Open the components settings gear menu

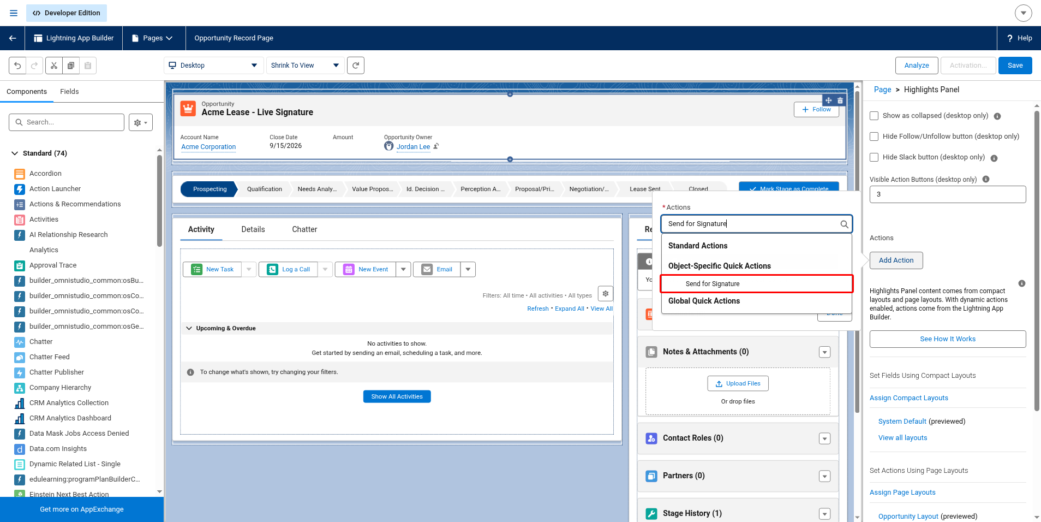(141, 122)
